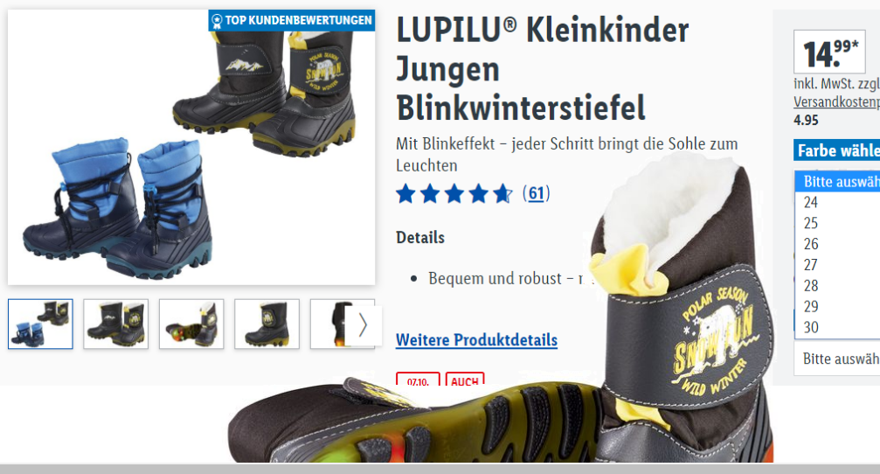Click the red 'AUCH' availability label
Viewport: 880px width, 474px height.
click(x=465, y=379)
